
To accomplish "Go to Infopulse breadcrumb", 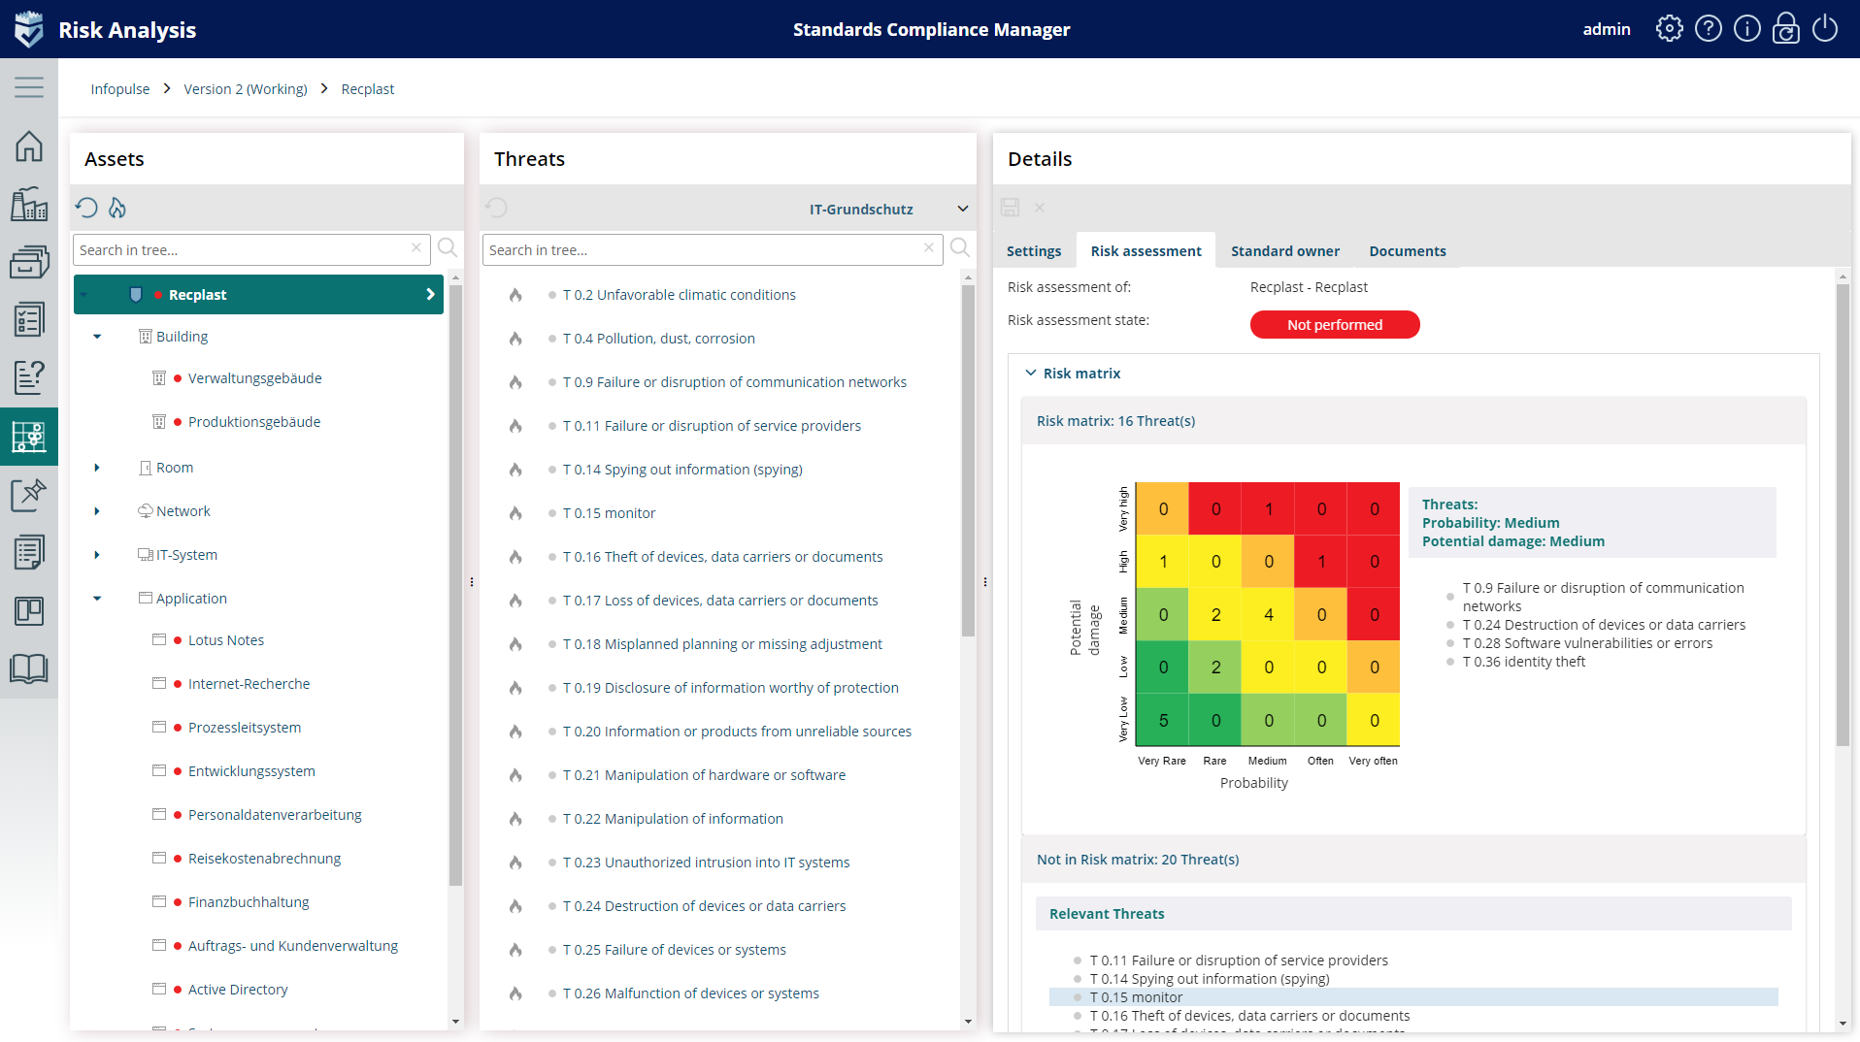I will tap(120, 89).
